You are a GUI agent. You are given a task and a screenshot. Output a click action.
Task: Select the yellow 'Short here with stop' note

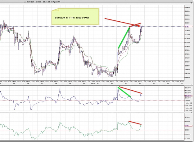click(x=75, y=16)
